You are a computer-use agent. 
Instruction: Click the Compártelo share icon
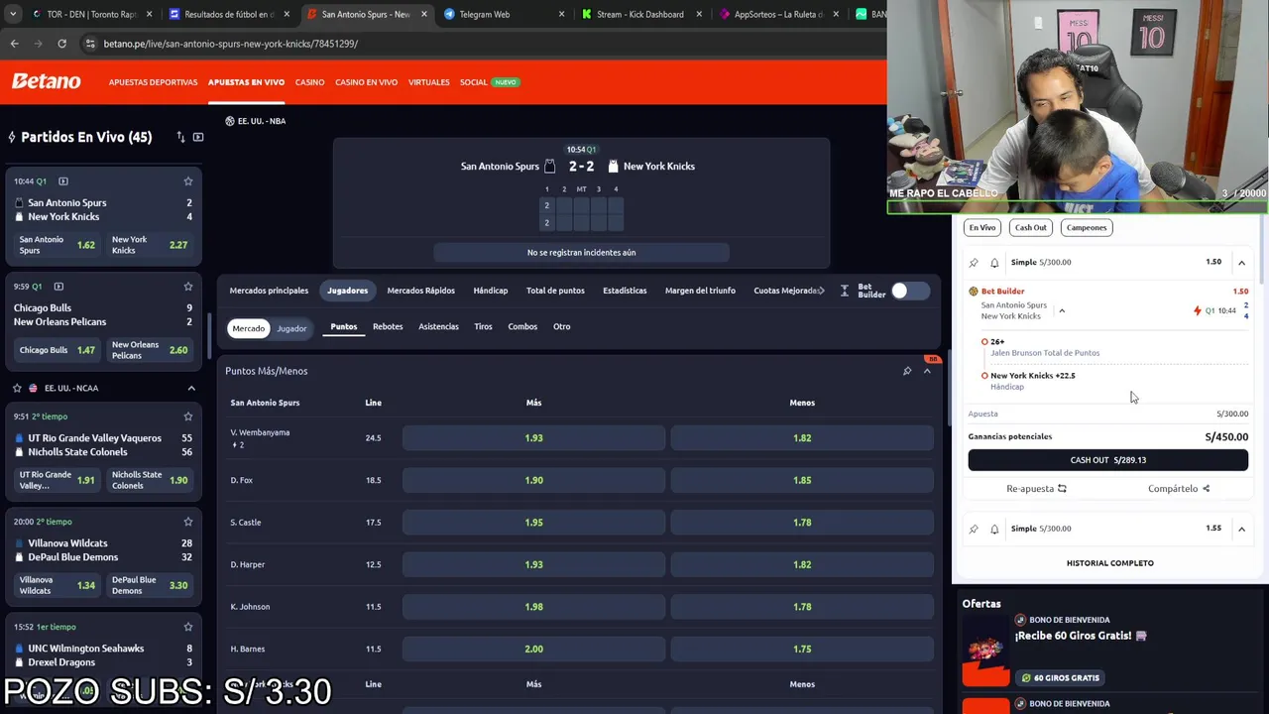[1206, 488]
